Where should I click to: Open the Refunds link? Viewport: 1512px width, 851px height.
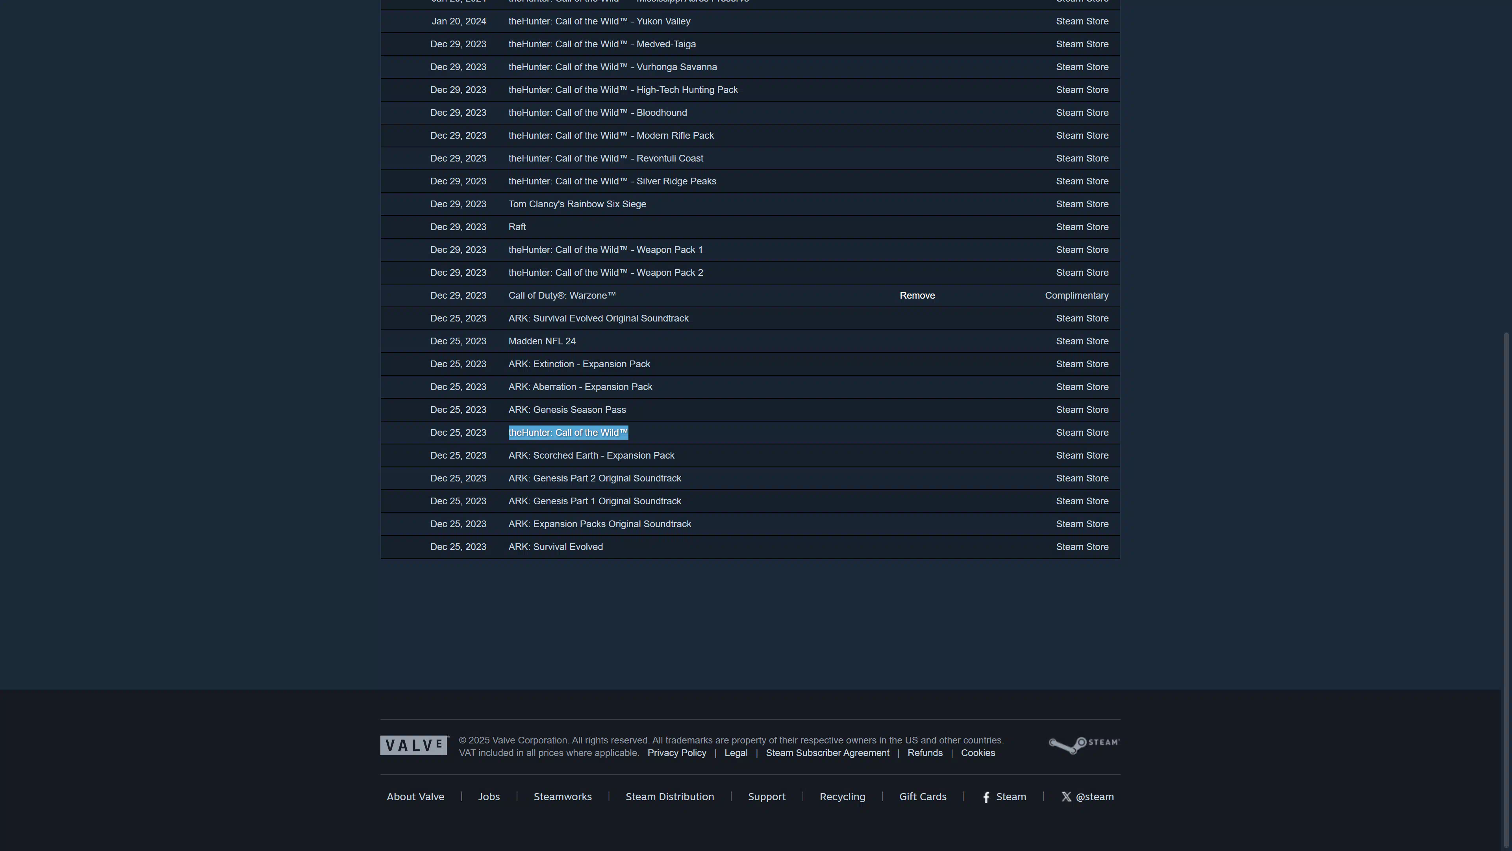[925, 753]
